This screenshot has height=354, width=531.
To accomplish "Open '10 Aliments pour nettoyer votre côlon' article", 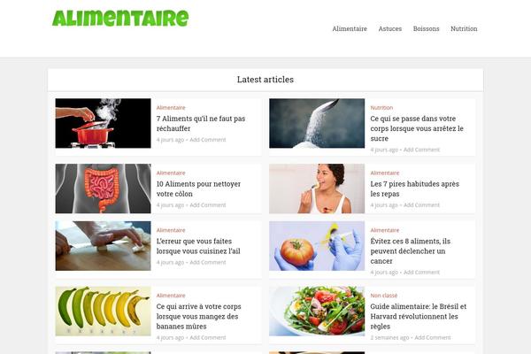I will [198, 189].
